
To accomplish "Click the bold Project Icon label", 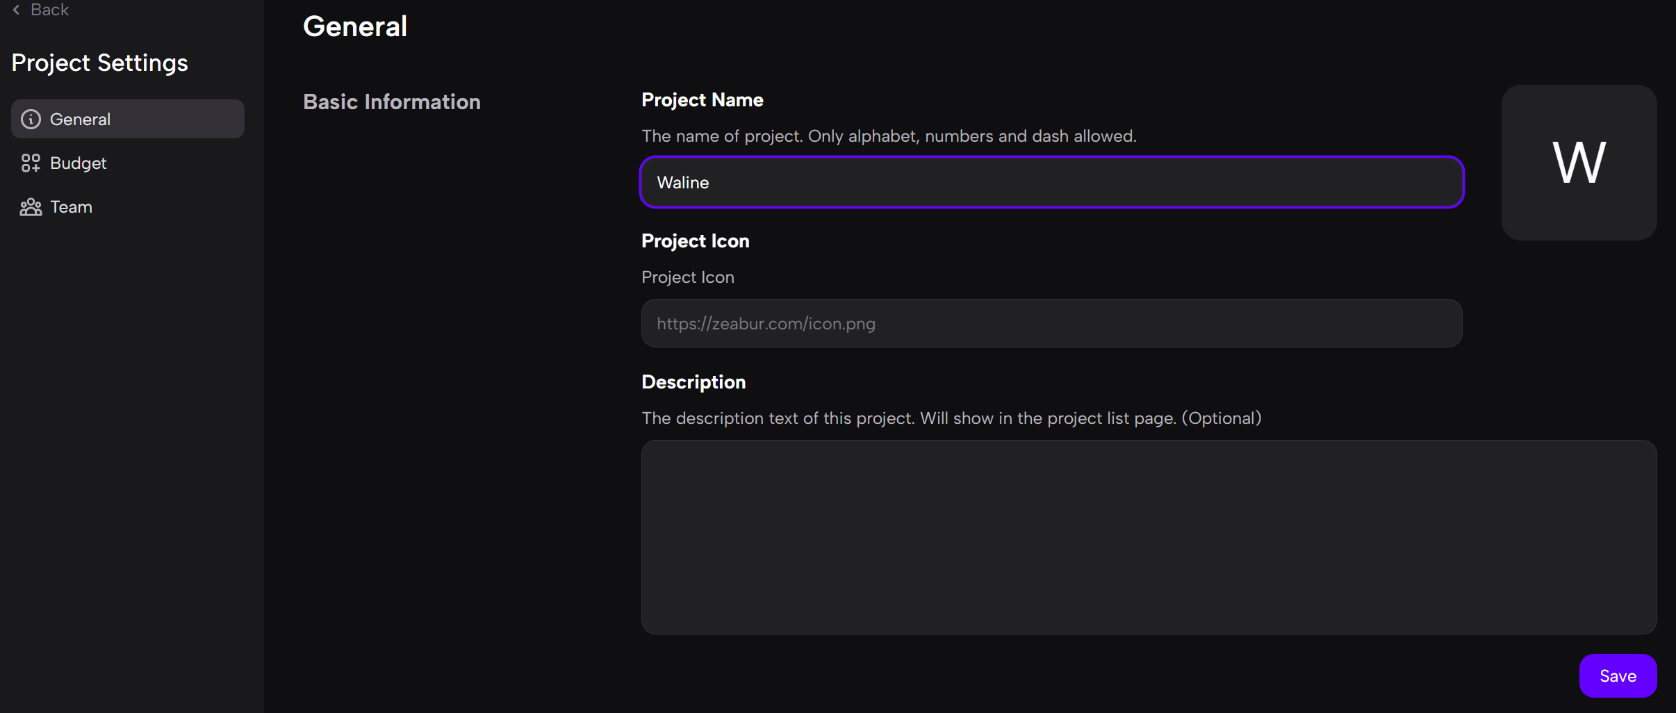I will pyautogui.click(x=695, y=241).
